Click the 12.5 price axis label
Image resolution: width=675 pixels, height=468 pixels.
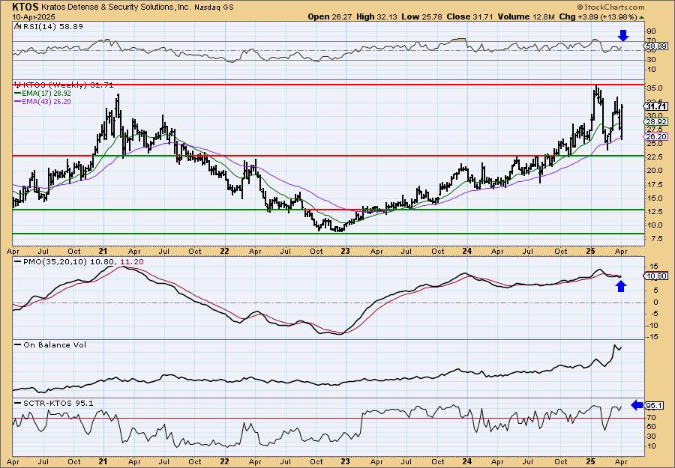pos(654,211)
